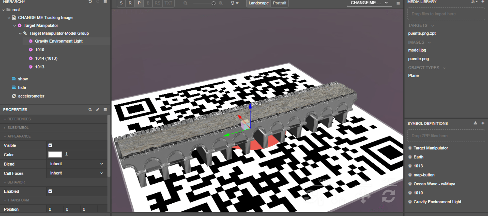Open the Blend dropdown
This screenshot has height=216, width=488.
coord(77,164)
